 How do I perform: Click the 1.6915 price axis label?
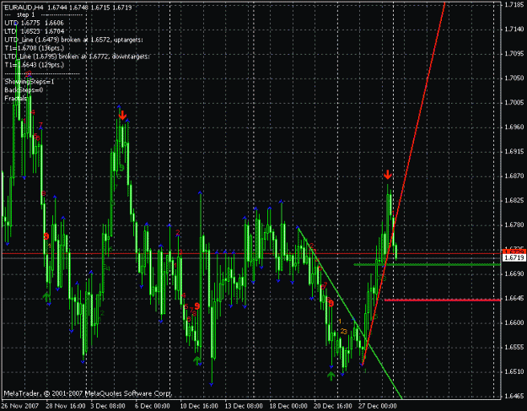[x=514, y=151]
